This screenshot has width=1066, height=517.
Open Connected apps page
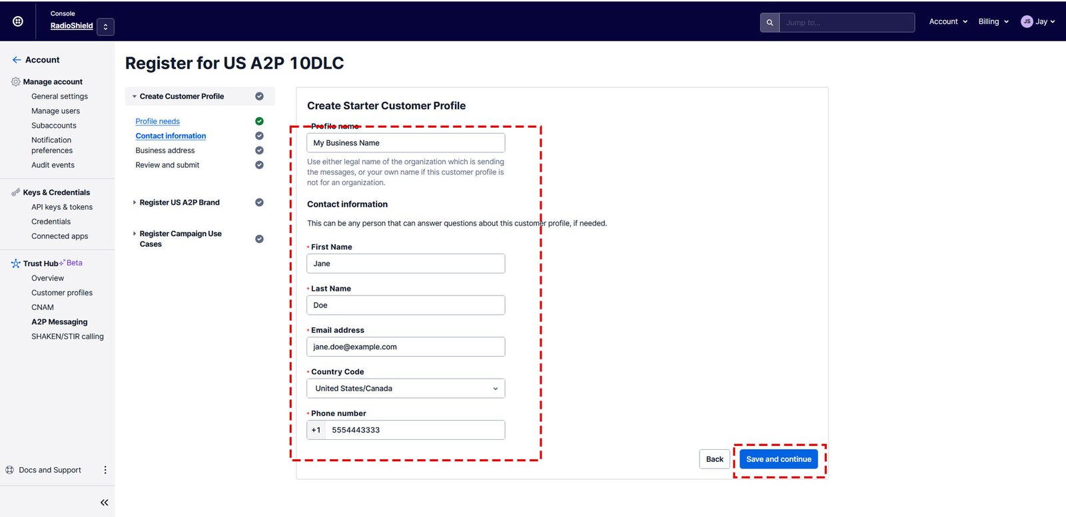click(59, 236)
